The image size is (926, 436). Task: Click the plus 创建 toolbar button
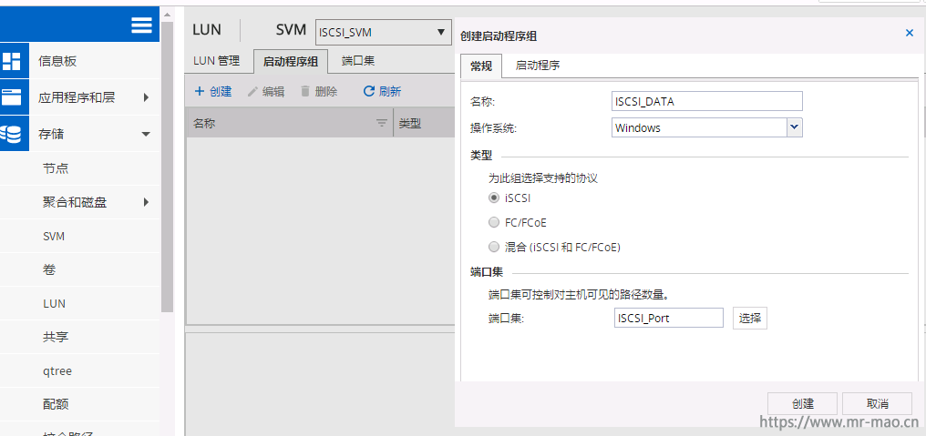pos(213,91)
